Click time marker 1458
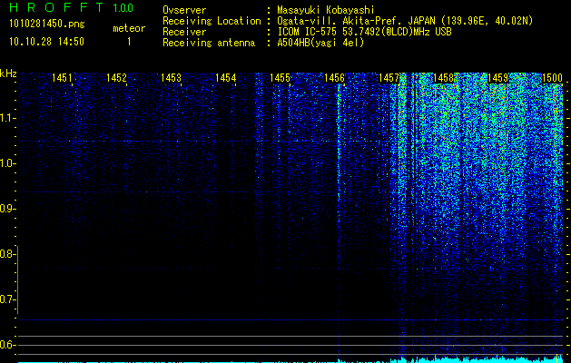Viewport: 571px width, 363px height. [444, 77]
